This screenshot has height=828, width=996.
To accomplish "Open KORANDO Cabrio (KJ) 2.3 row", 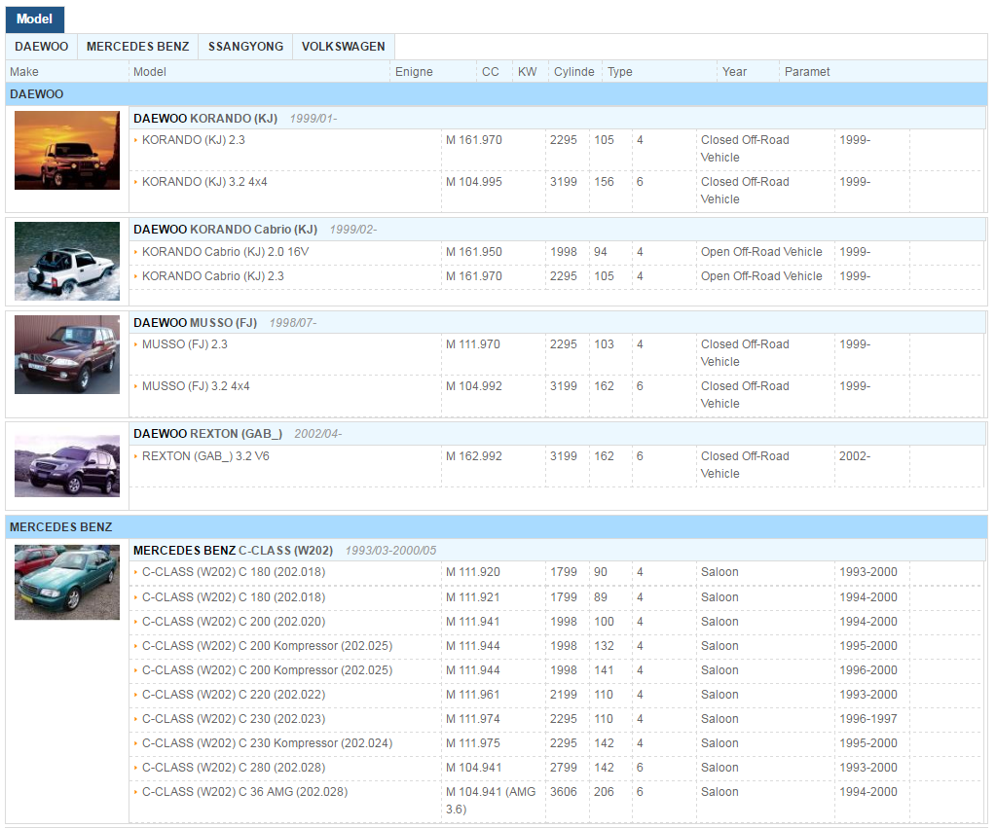I will point(213,276).
